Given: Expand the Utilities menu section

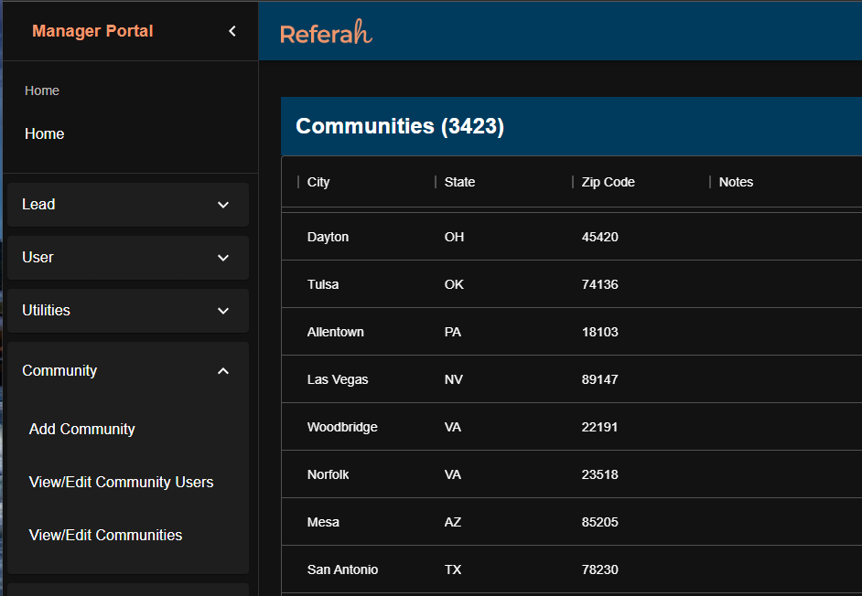Looking at the screenshot, I should click(x=128, y=311).
